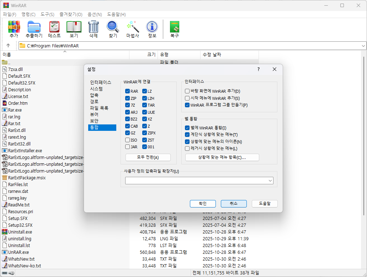Toggle 상황에 맞는 메뉴의 아이콘(N) checkbox
The width and height of the screenshot is (367, 277).
(x=187, y=142)
